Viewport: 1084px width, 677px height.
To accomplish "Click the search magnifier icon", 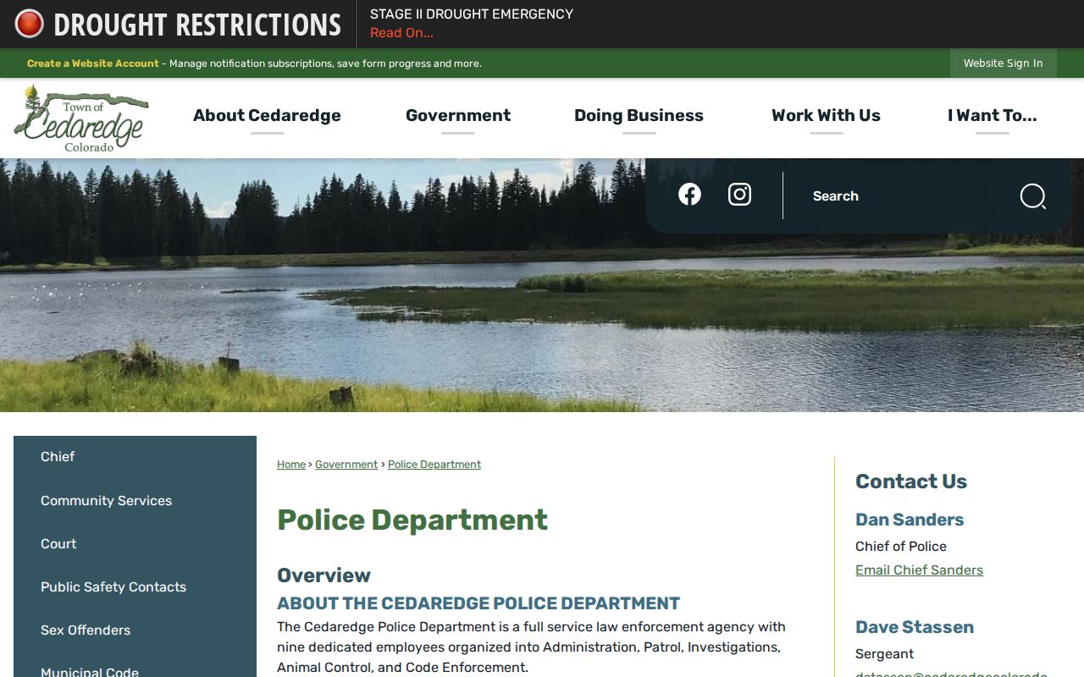I will point(1032,196).
